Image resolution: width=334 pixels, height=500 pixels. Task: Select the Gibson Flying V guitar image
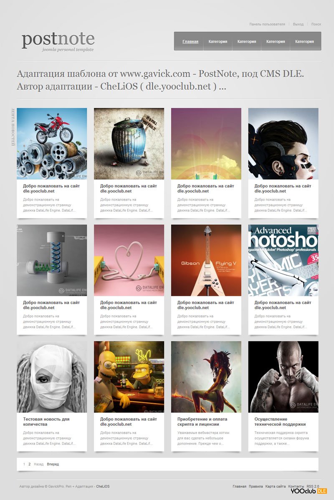point(206,260)
